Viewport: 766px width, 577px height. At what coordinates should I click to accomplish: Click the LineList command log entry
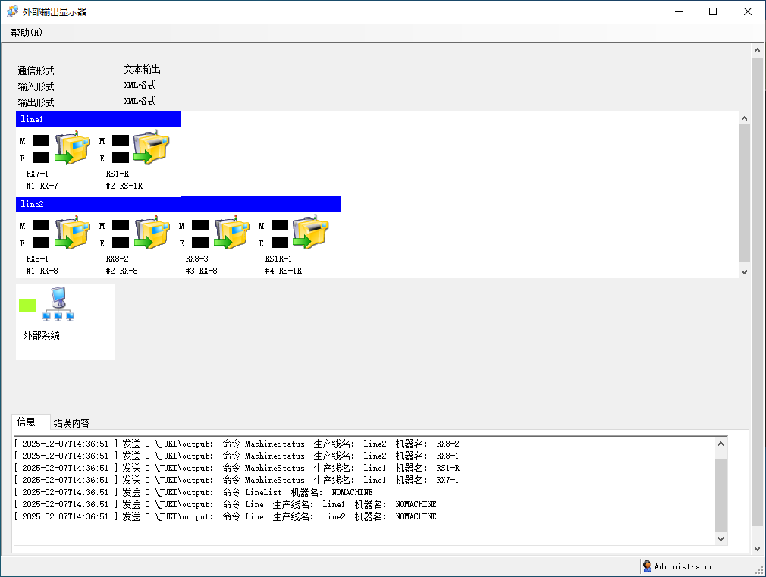pyautogui.click(x=193, y=492)
